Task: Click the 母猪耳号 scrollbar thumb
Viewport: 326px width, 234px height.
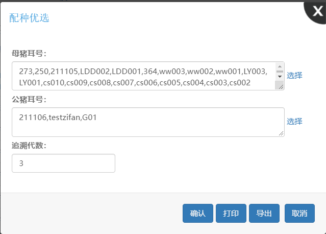Action: (x=280, y=71)
